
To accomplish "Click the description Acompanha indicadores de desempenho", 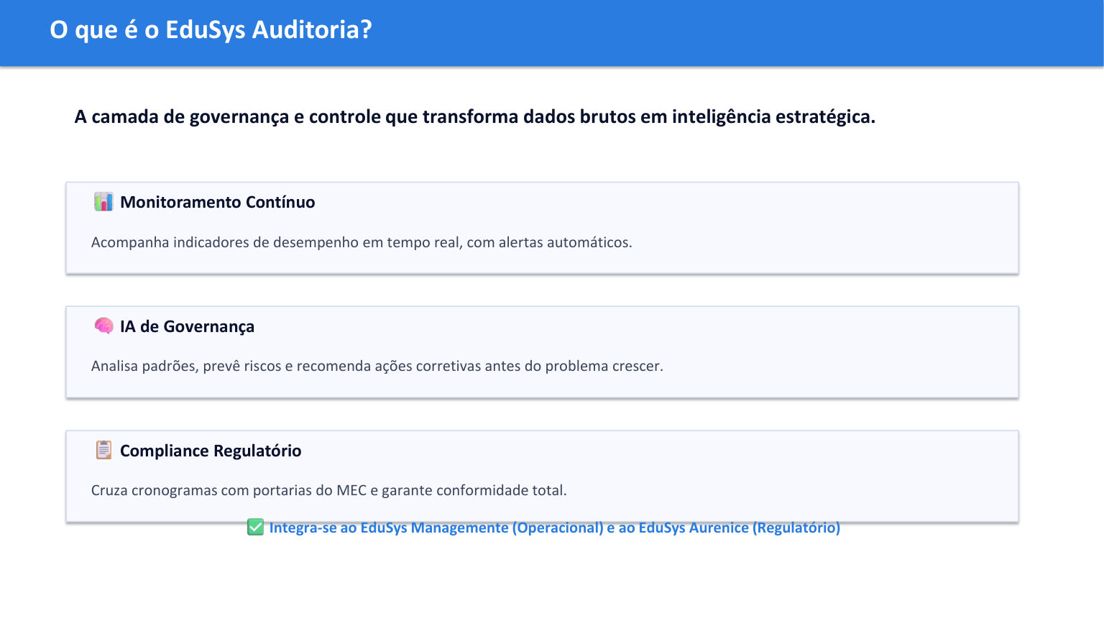I will click(x=362, y=242).
